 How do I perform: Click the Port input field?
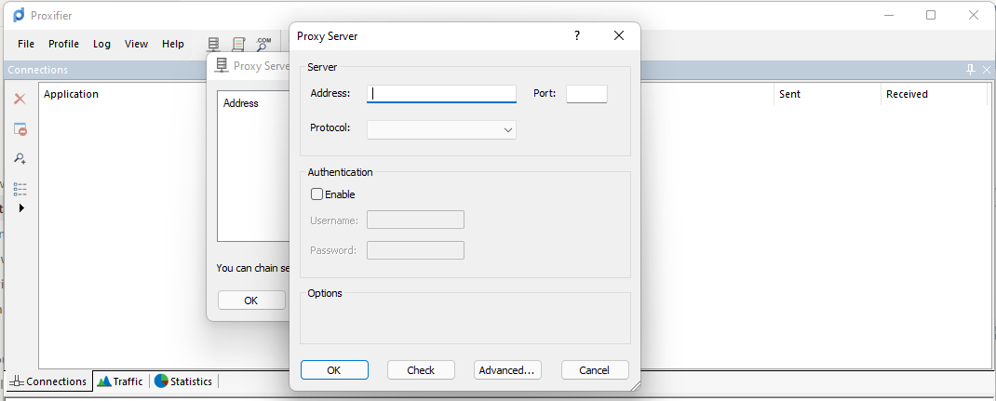[x=586, y=94]
